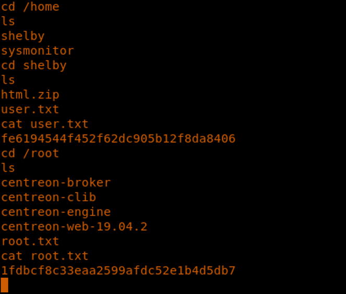The height and width of the screenshot is (294, 346).
Task: Select the 'centreon-clib' directory entry
Action: (x=48, y=197)
